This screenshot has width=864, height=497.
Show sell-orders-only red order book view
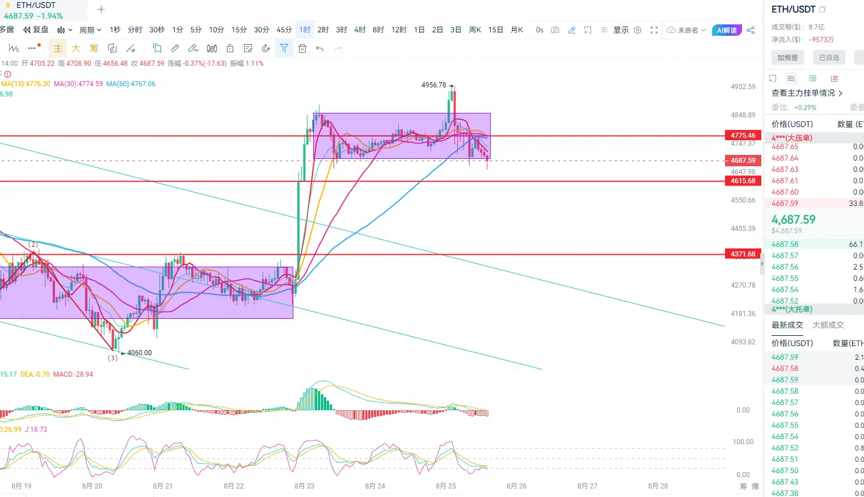pos(835,78)
